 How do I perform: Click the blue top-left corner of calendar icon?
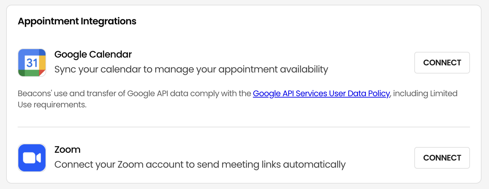(21, 52)
